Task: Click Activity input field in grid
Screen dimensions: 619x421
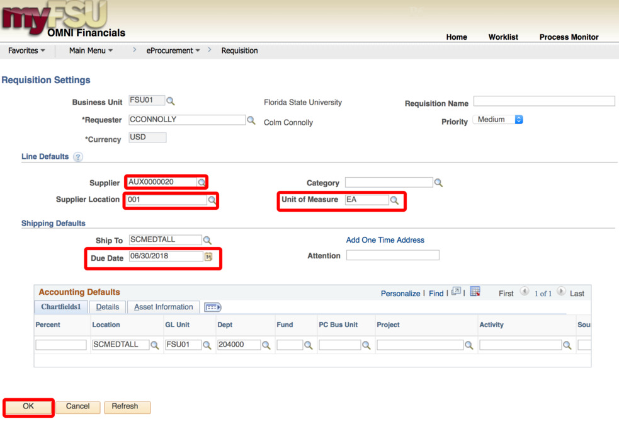Action: coord(520,345)
